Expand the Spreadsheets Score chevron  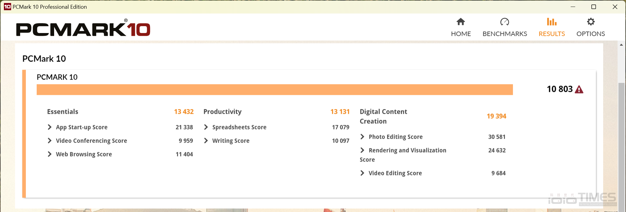click(206, 127)
